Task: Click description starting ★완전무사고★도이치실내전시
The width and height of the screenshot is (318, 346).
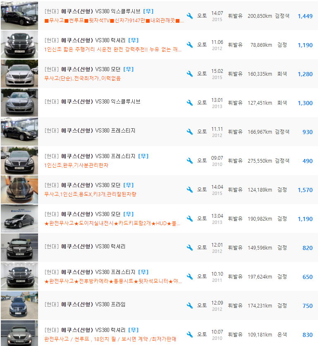Action: (x=112, y=223)
